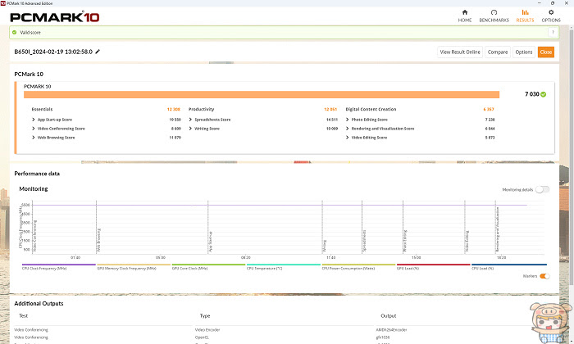Click the PCMark app icon in title bar
Image resolution: width=574 pixels, height=344 pixels.
(3, 3)
